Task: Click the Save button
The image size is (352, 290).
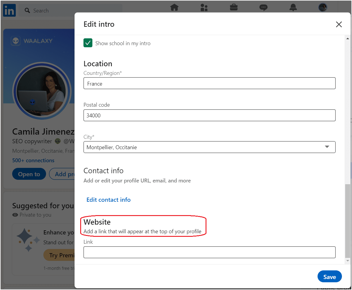Action: point(329,276)
